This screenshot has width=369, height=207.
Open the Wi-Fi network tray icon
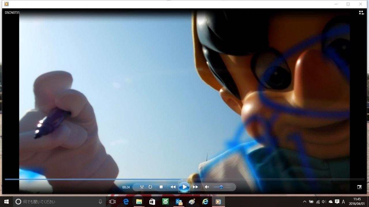[318, 202]
